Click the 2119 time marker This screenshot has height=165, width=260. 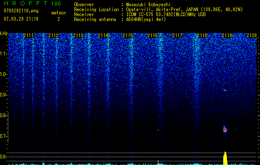(227, 35)
